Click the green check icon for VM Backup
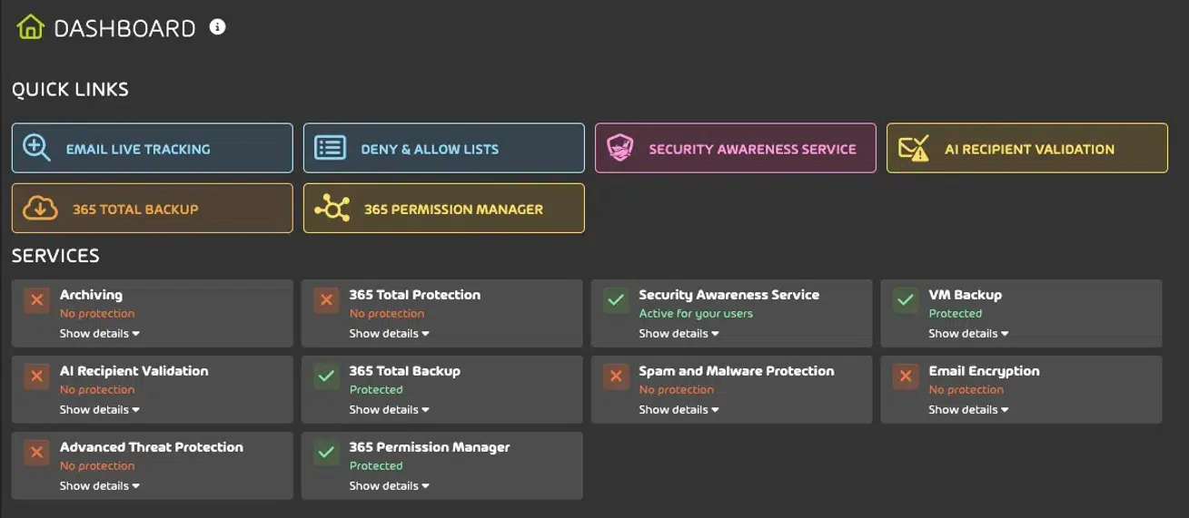The height and width of the screenshot is (518, 1189). click(906, 300)
